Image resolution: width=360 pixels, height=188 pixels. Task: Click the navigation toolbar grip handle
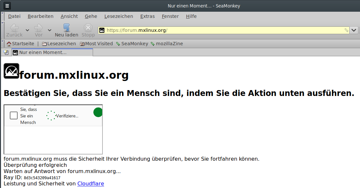3,30
